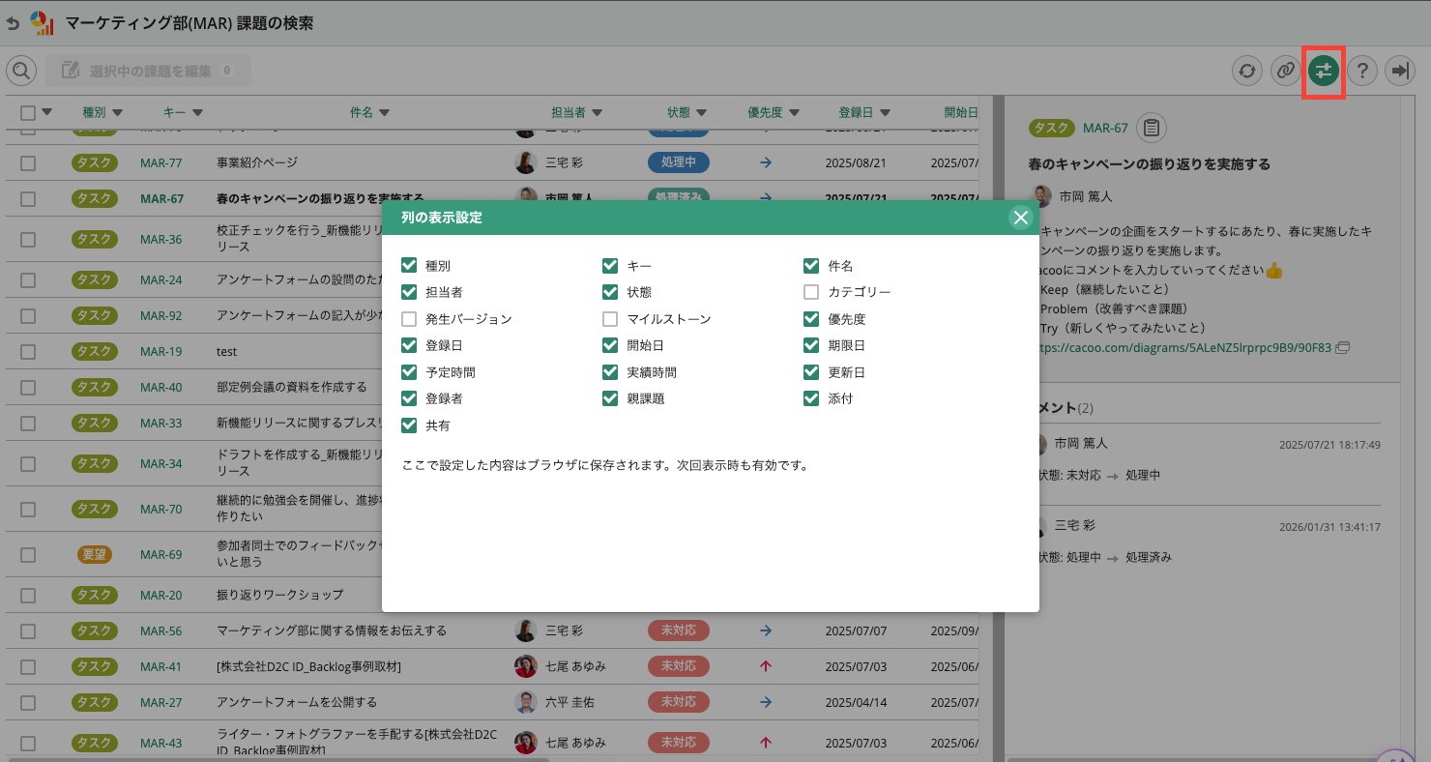Viewport: 1431px width, 762px height.
Task: Sort by the キー column header
Action: pyautogui.click(x=183, y=113)
